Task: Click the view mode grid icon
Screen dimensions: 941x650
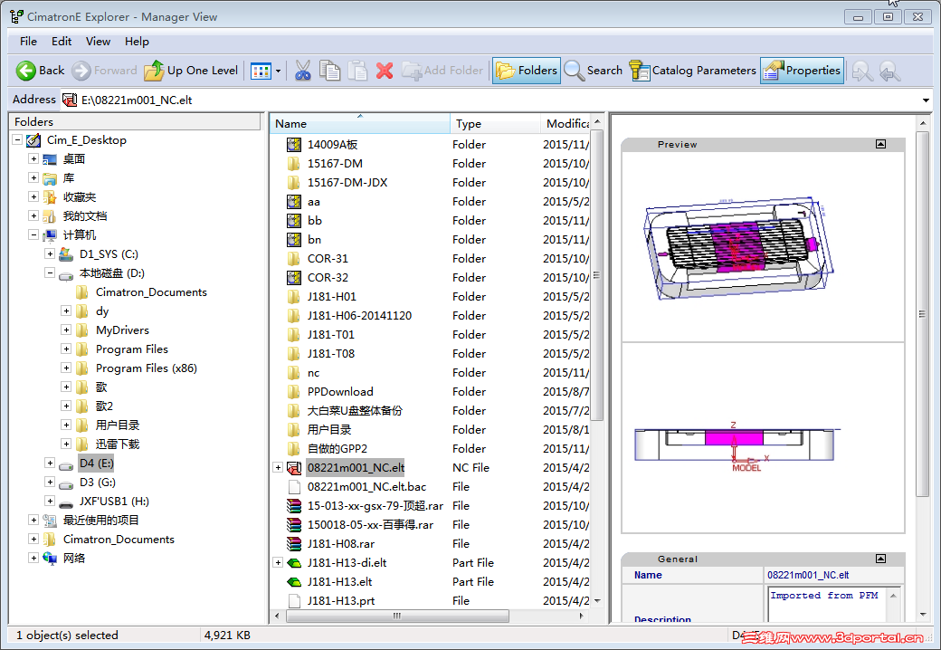Action: 261,71
